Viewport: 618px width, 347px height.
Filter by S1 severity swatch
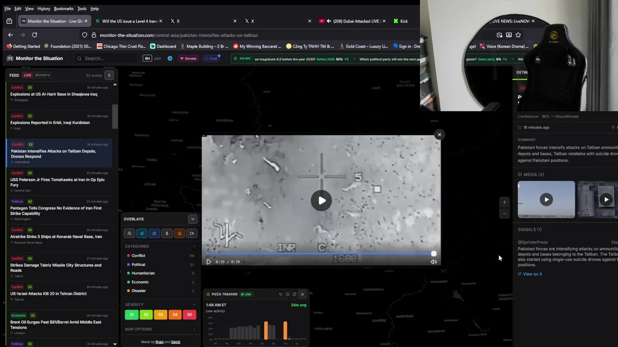pos(132,315)
